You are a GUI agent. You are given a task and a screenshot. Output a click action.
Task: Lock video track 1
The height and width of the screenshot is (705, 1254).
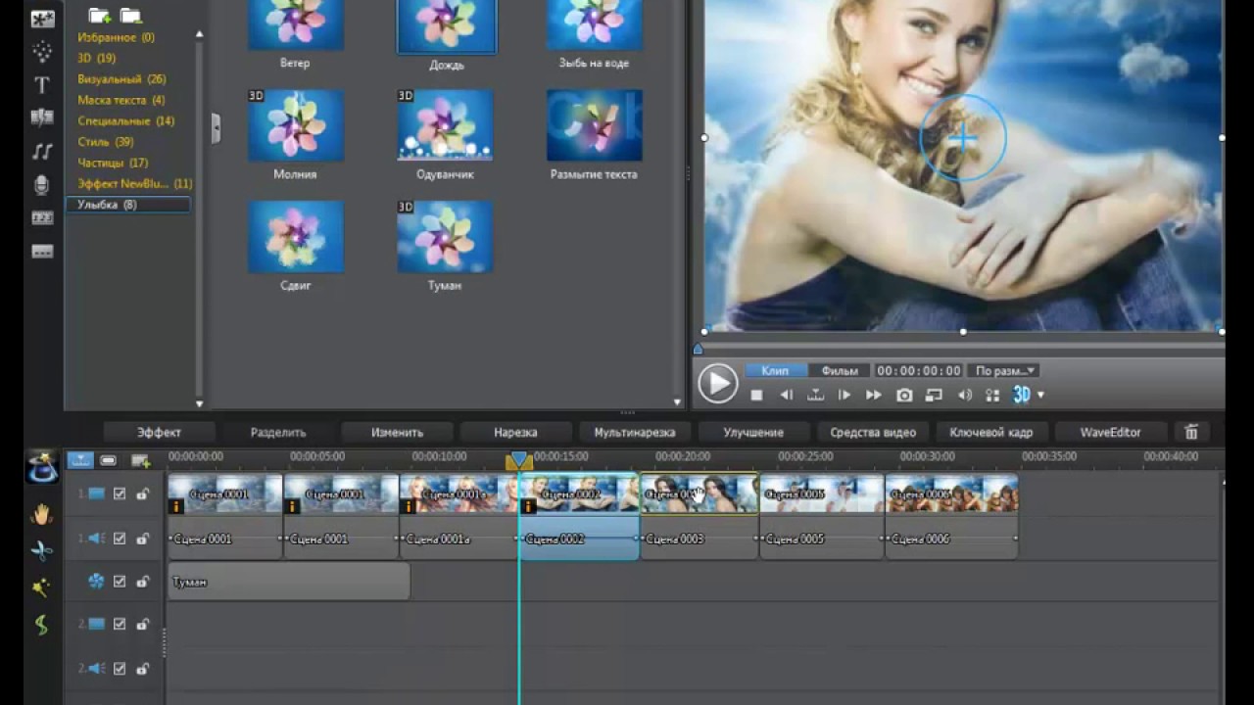[143, 494]
